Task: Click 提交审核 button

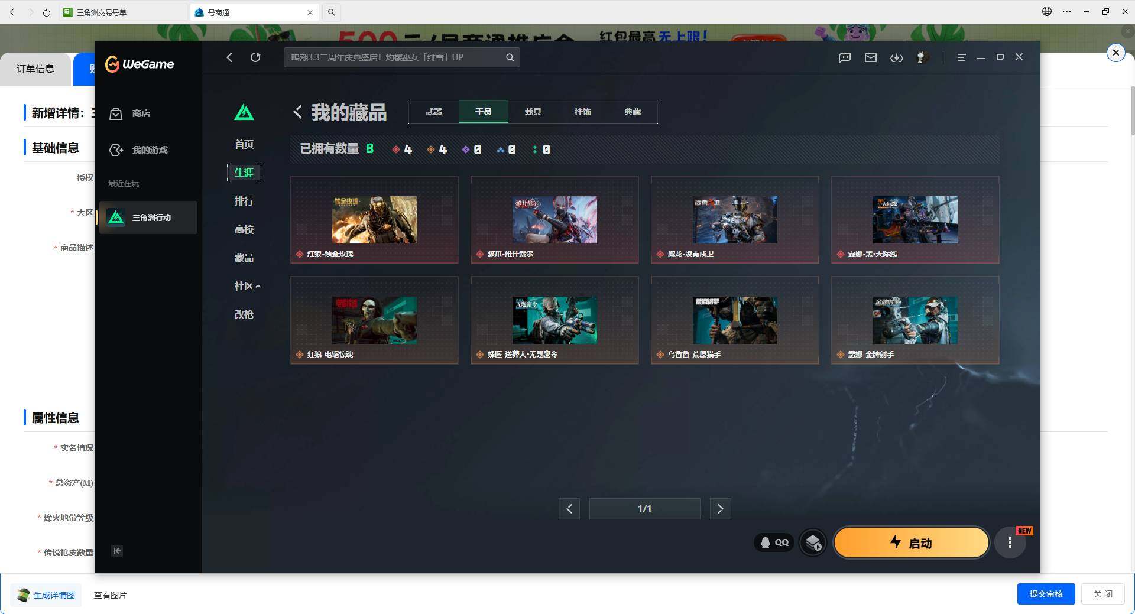Action: coord(1046,594)
